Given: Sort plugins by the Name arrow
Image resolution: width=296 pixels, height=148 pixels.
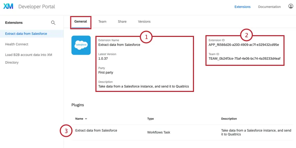Looking at the screenshot, I should pos(86,119).
